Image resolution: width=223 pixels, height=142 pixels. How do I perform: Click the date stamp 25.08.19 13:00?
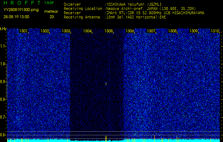tap(16, 17)
